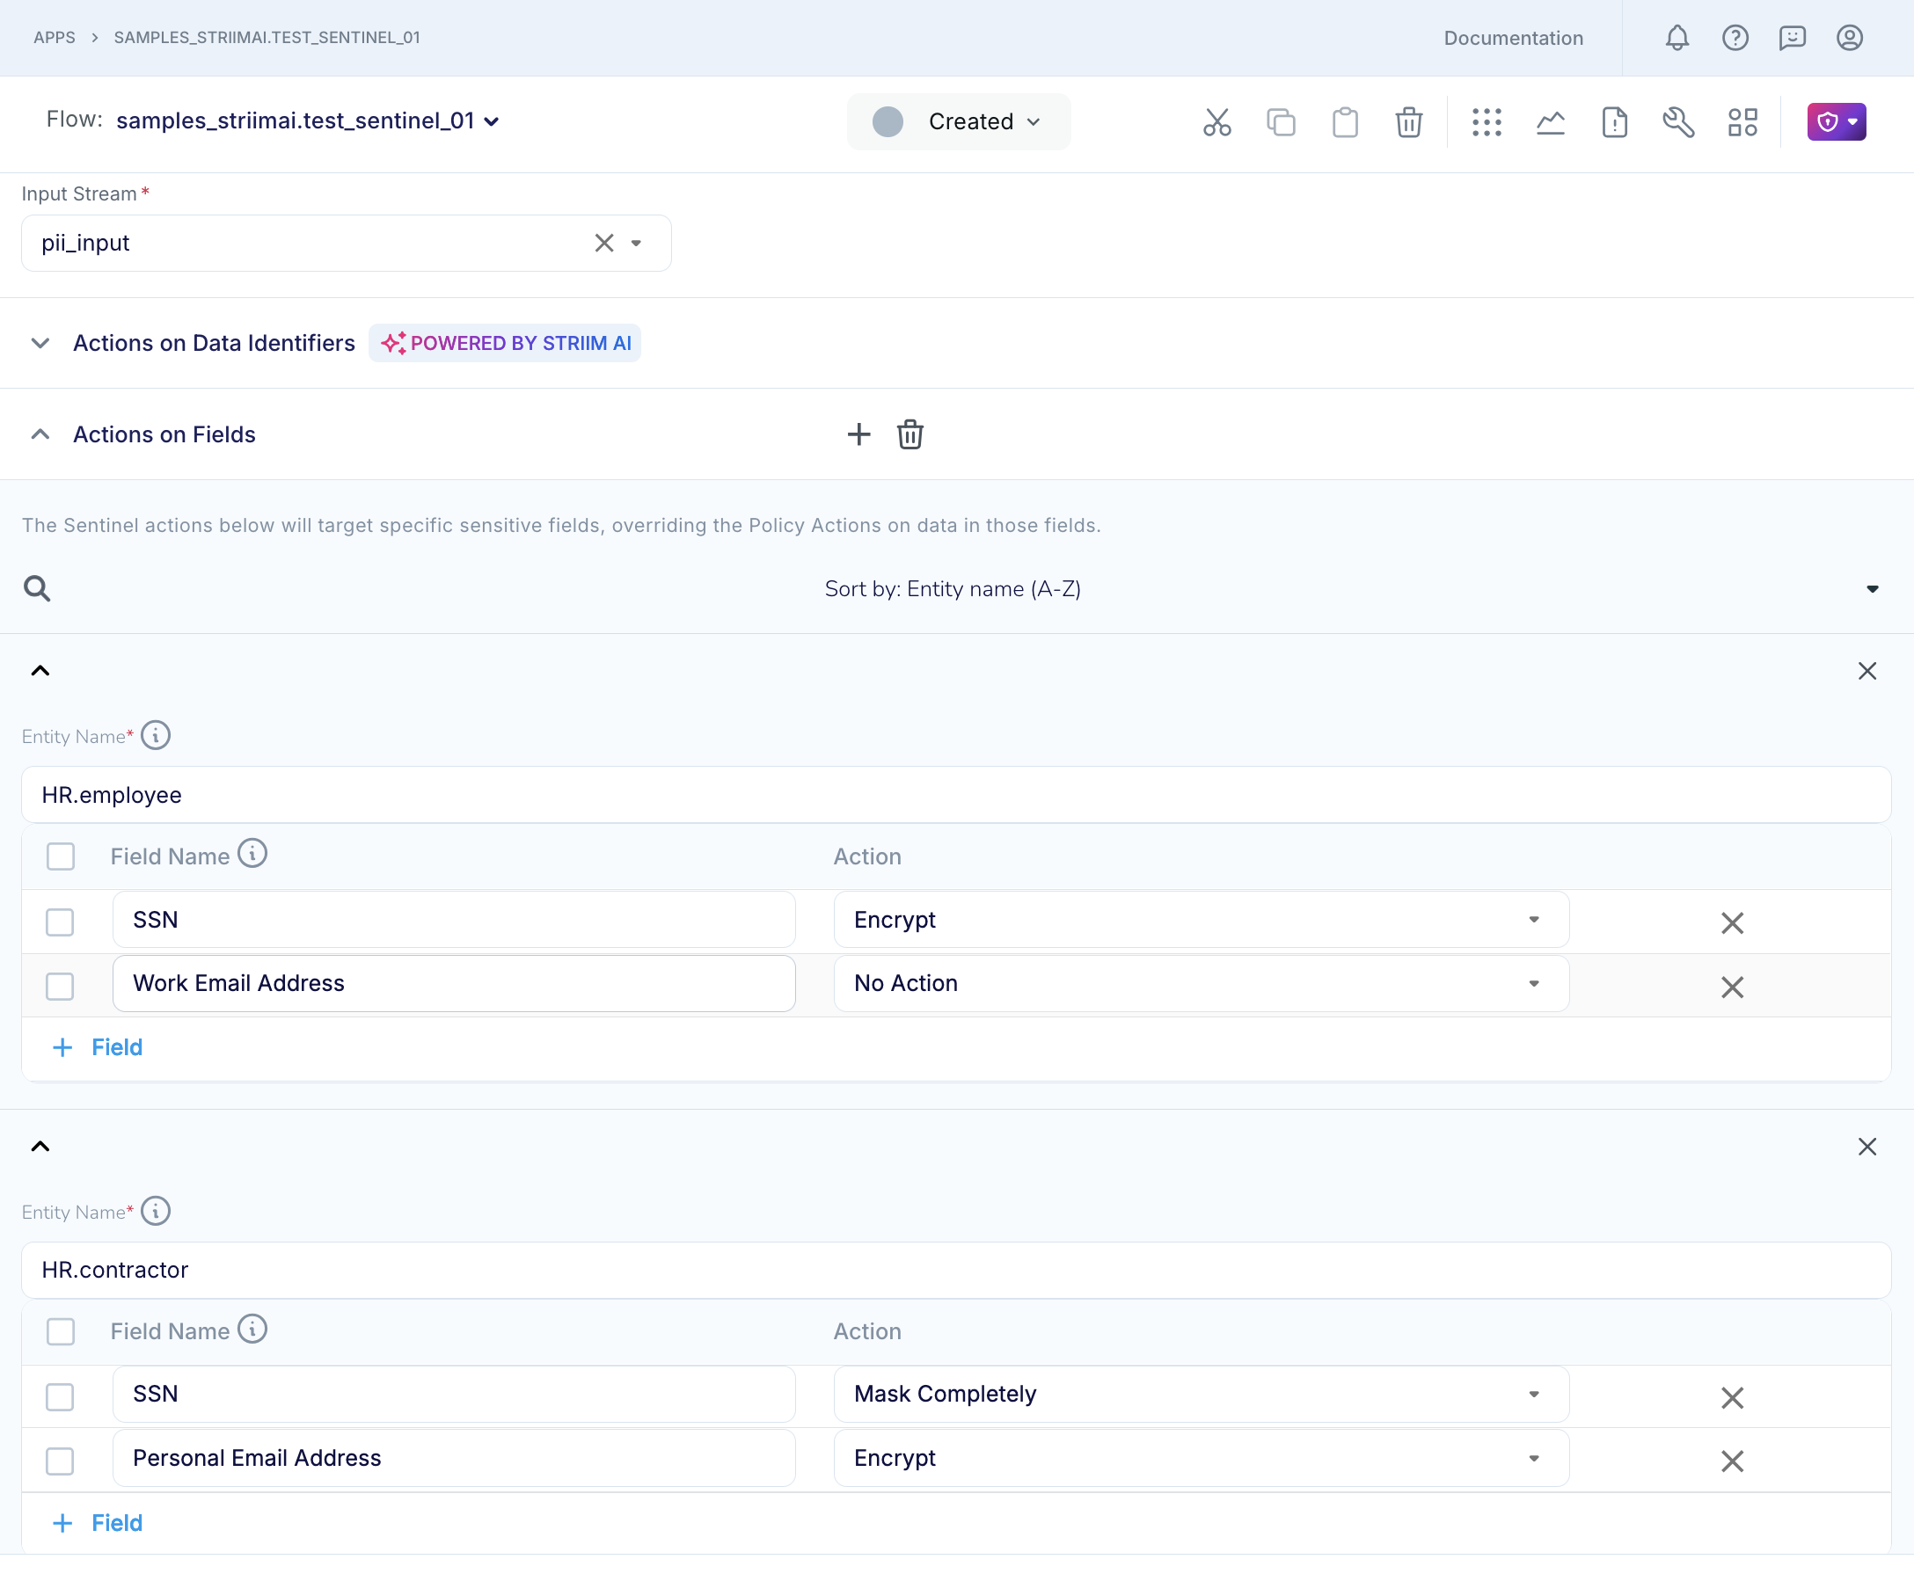Click the HR.employee entity name field
The image size is (1914, 1574).
955,795
